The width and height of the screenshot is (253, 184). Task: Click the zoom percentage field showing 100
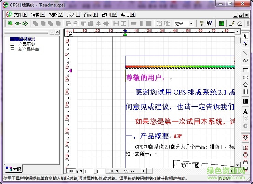[70, 171]
